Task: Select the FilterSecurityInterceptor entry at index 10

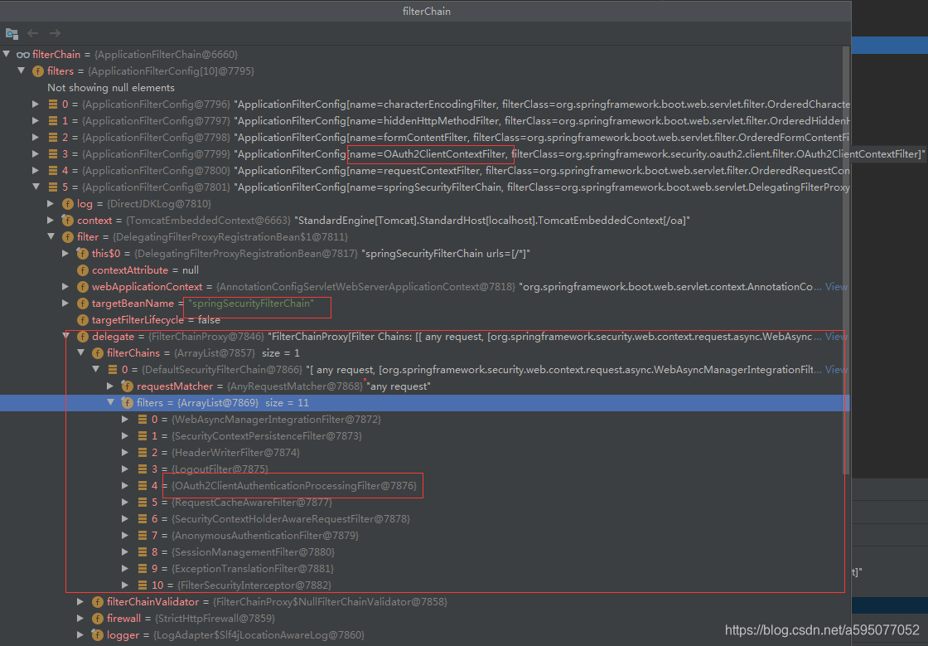Action: [240, 585]
